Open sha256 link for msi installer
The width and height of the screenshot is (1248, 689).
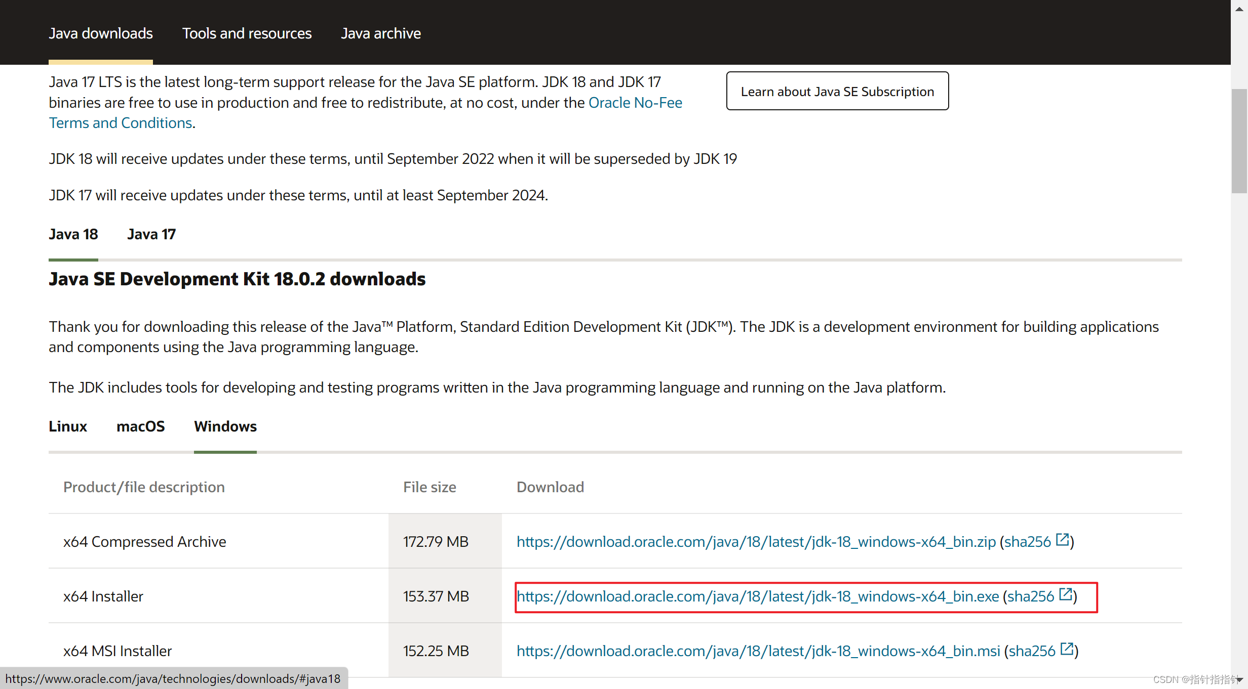coord(1032,651)
